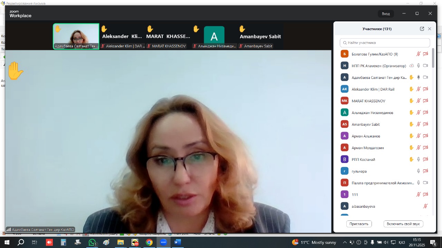Screen dimensions: 442x248
Task: Toggle camera icon for Болатова Гулим
Action: click(425, 54)
